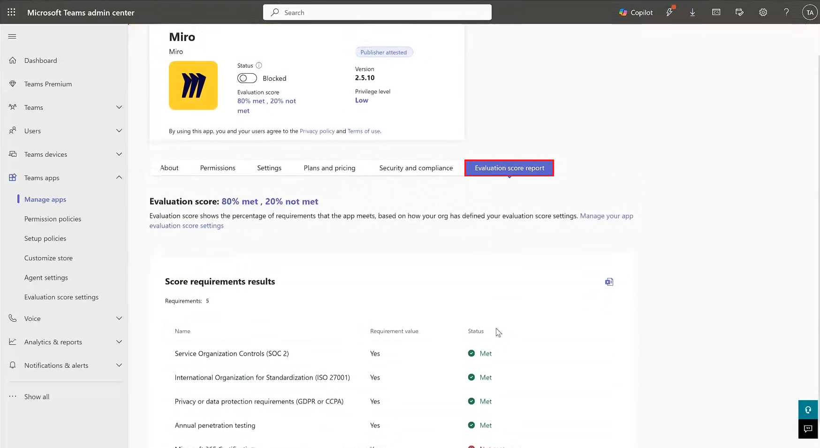
Task: Switch to the Permissions tab
Action: (x=218, y=168)
